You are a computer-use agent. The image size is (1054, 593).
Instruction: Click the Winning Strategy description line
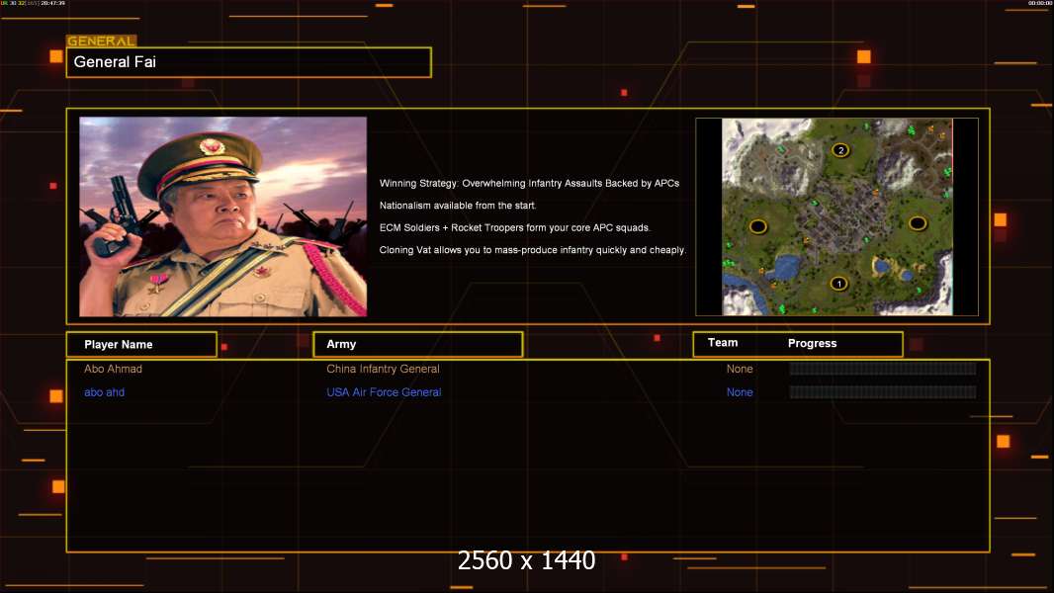pos(529,184)
